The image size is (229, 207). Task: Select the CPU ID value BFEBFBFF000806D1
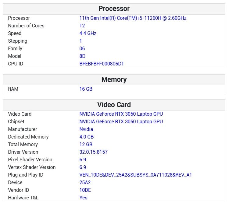[x=102, y=64]
